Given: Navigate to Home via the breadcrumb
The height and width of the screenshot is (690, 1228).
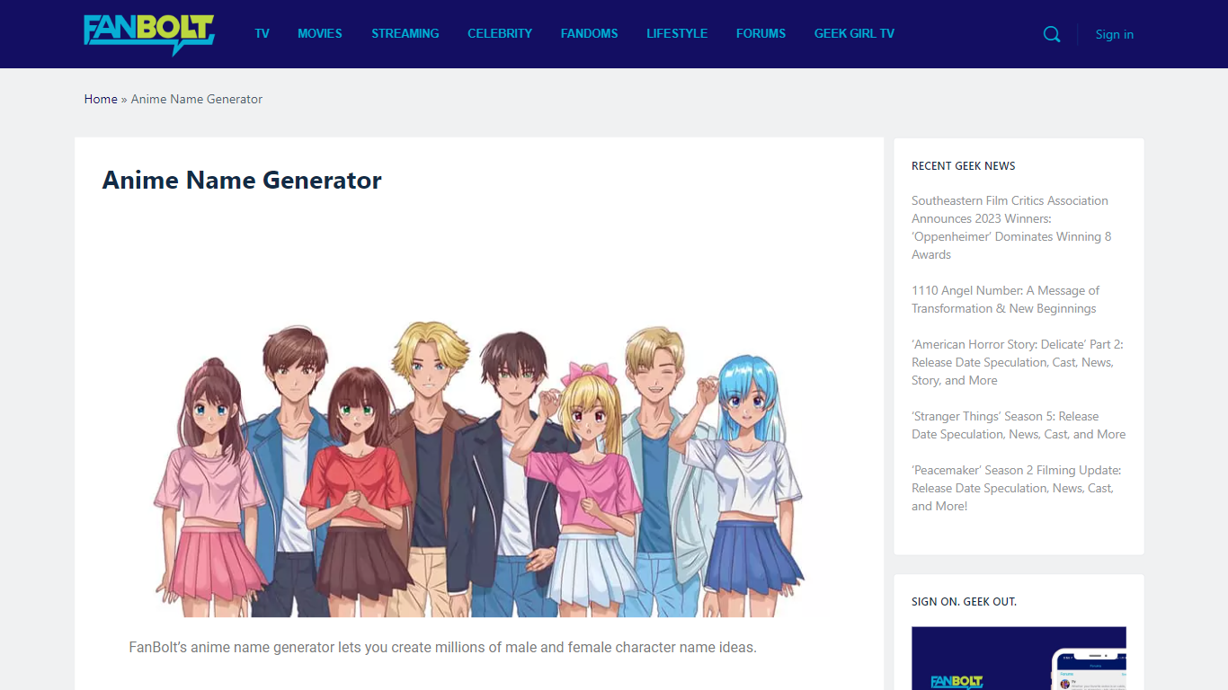Looking at the screenshot, I should 100,99.
